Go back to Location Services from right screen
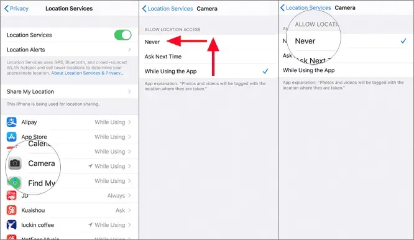 (x=305, y=7)
